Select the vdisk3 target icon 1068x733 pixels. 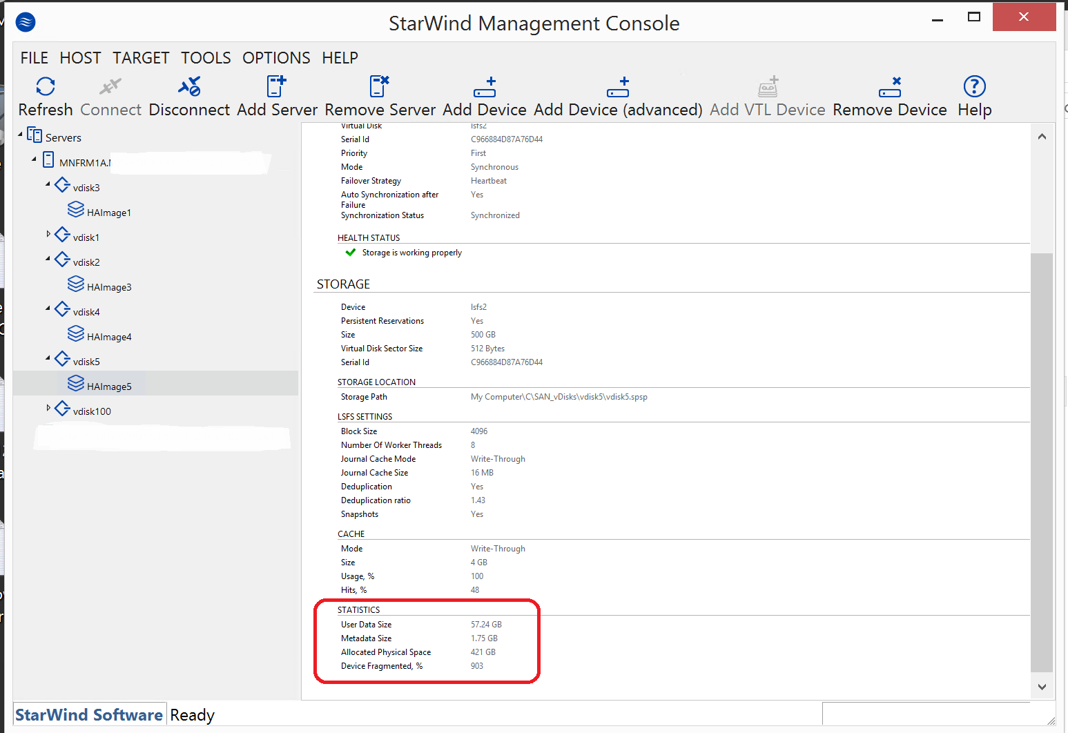click(x=62, y=185)
